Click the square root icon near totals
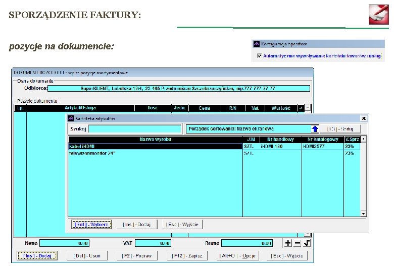Screen dimensions: 394x272 pos(307,243)
